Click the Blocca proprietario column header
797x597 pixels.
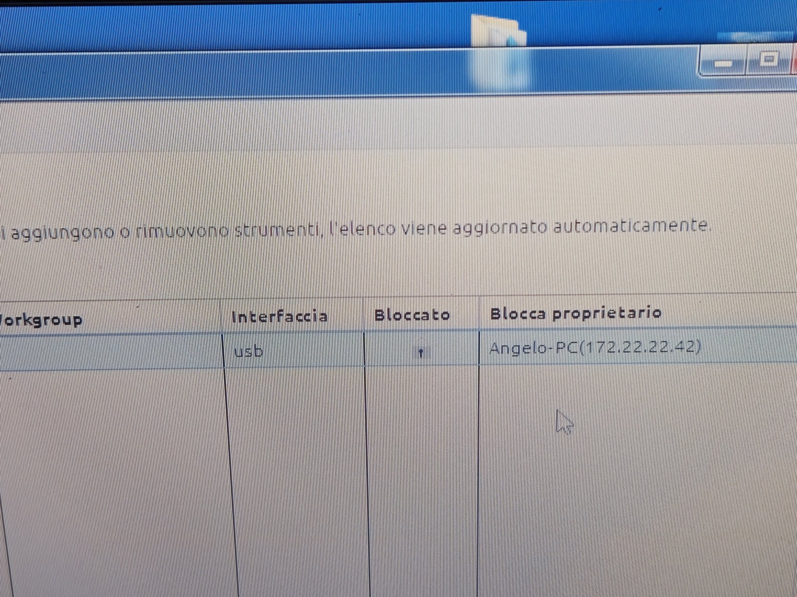(575, 314)
